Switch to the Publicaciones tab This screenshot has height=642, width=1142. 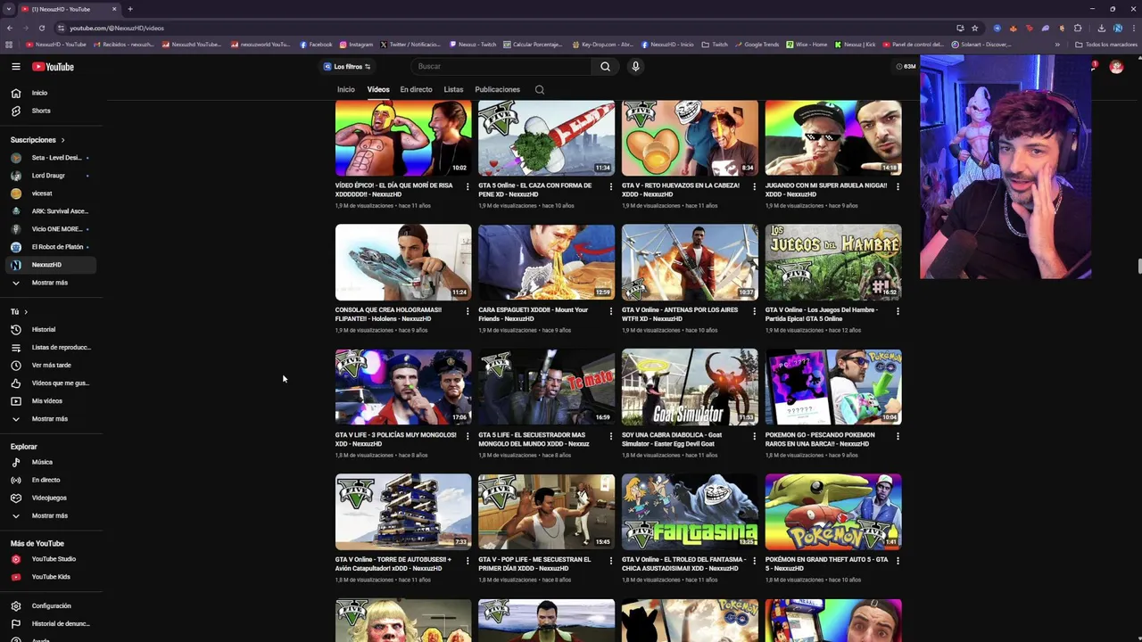click(497, 89)
